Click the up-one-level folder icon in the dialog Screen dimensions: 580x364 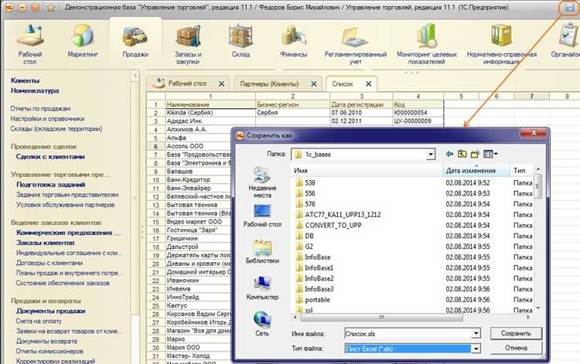(x=462, y=155)
